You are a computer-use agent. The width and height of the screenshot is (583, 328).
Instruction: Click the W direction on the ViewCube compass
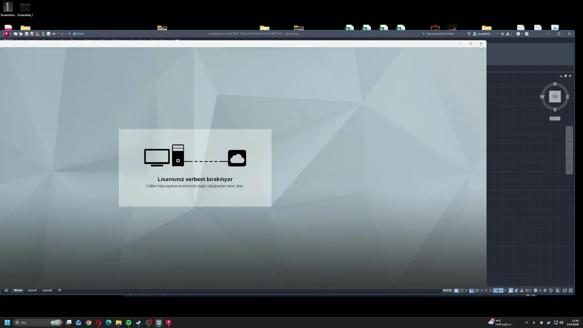[542, 97]
